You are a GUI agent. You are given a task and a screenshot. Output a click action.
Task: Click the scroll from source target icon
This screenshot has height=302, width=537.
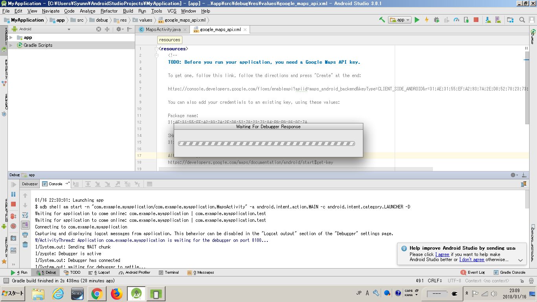pos(99,29)
